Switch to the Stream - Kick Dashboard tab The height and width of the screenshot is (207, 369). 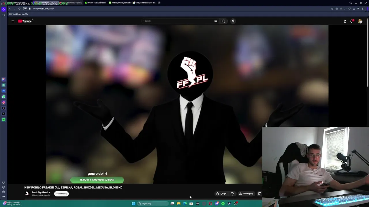click(95, 3)
